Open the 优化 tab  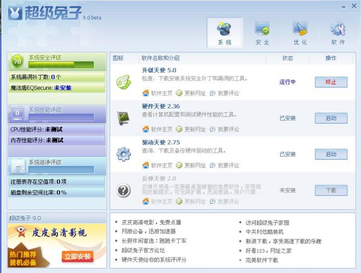[x=300, y=32]
